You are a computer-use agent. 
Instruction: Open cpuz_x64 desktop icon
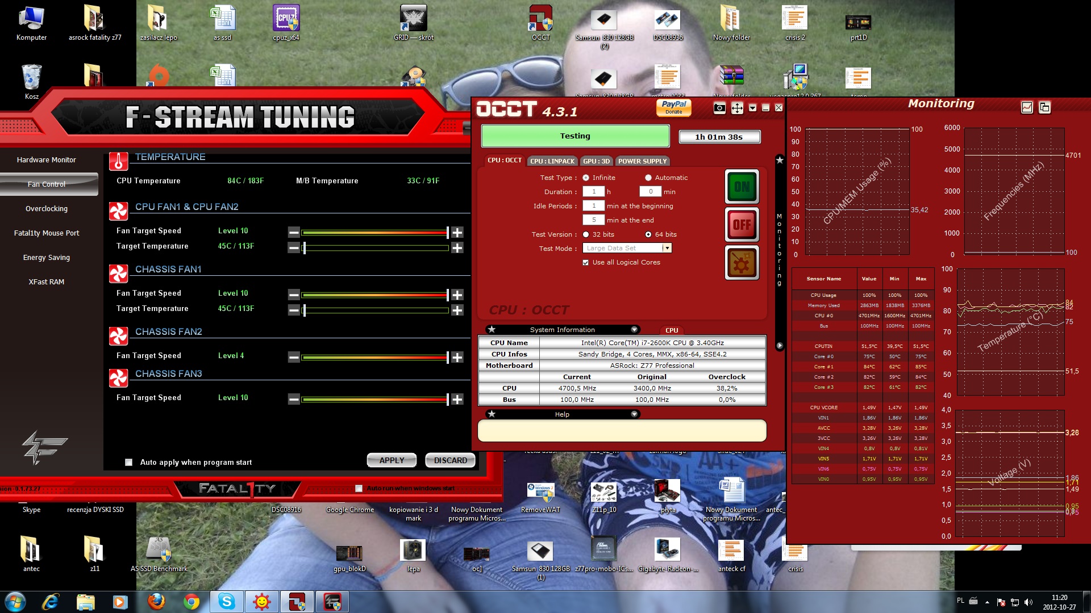click(x=286, y=23)
